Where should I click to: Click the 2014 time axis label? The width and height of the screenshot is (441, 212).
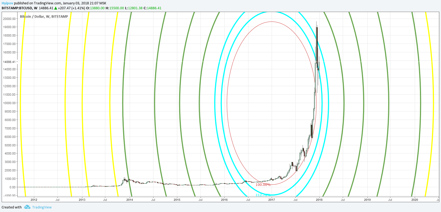coord(130,200)
